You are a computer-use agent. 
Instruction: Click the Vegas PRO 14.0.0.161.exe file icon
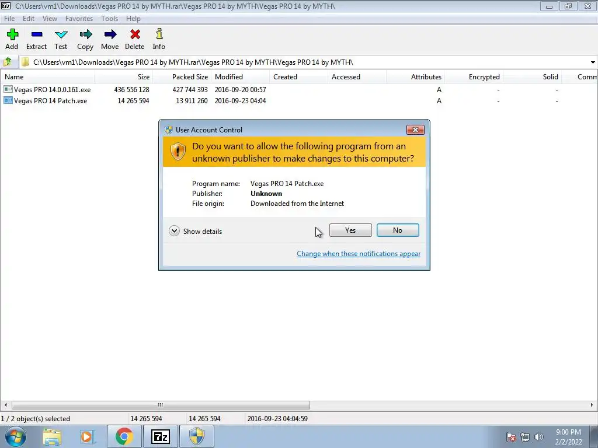point(8,89)
